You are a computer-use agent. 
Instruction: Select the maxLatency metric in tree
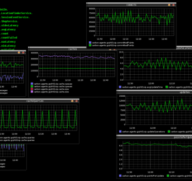coord(8,42)
